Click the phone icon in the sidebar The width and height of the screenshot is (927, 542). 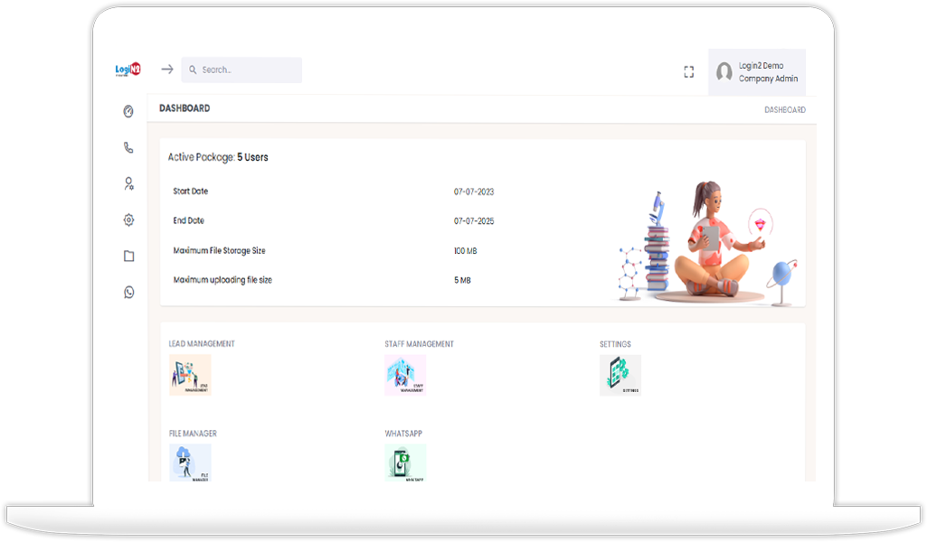point(128,148)
